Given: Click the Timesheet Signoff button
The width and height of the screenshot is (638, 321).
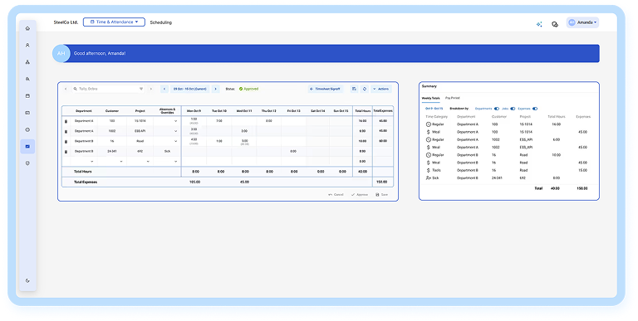Looking at the screenshot, I should pos(325,89).
